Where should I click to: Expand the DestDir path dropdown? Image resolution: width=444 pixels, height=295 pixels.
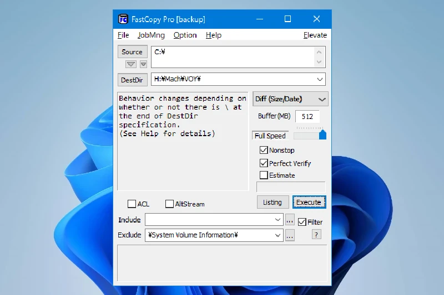[x=320, y=79]
